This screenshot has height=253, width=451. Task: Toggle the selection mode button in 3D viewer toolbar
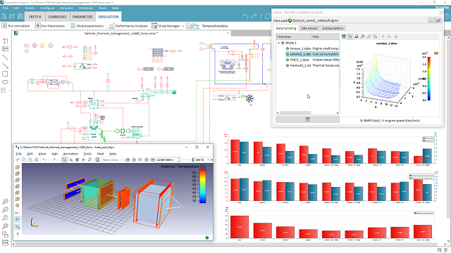click(64, 160)
